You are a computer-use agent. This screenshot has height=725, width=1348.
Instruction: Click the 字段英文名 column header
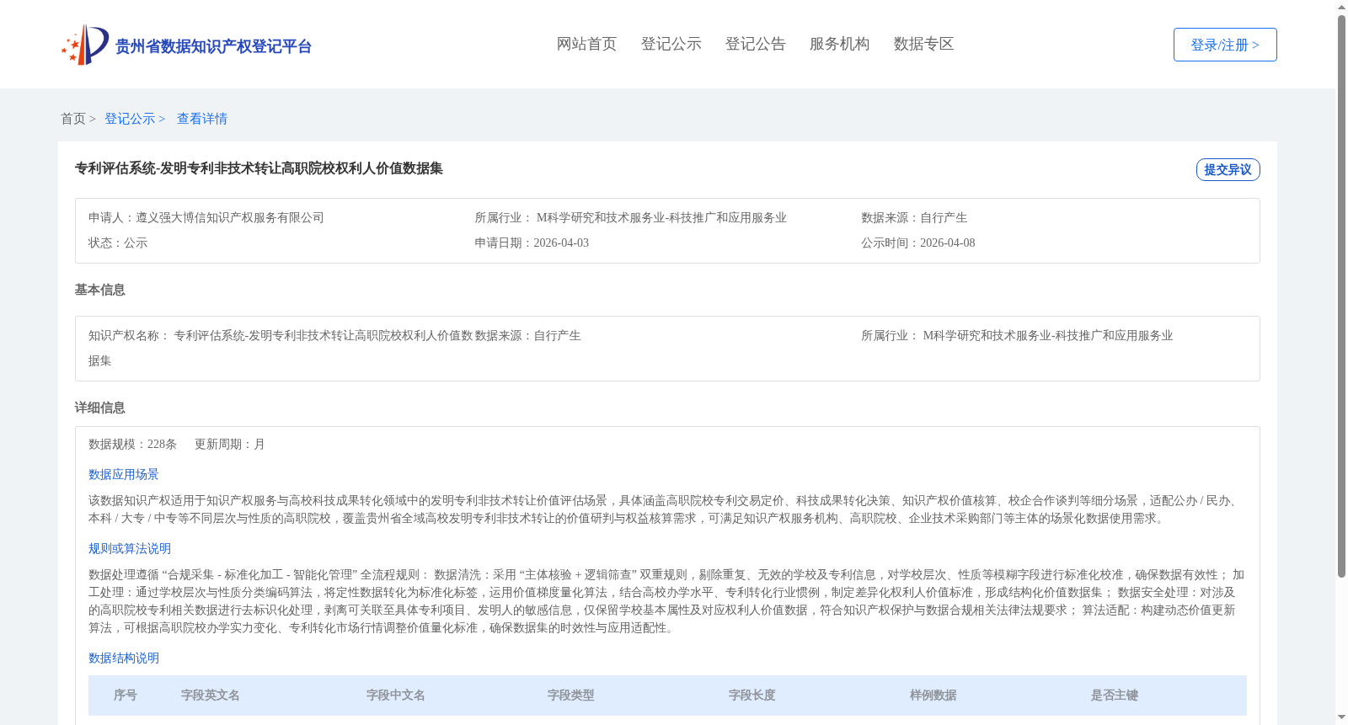(211, 695)
